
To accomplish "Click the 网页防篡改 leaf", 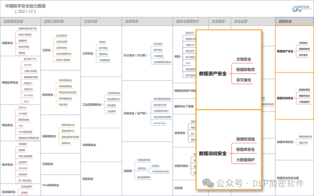I will point(24,120).
